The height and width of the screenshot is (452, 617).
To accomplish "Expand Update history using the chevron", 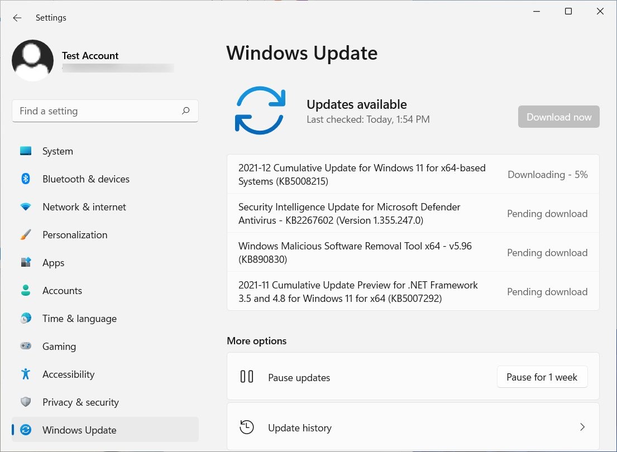I will [x=582, y=427].
